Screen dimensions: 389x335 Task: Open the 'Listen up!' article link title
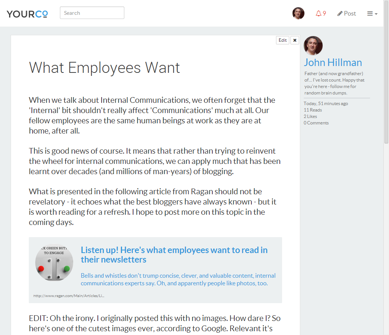174,255
